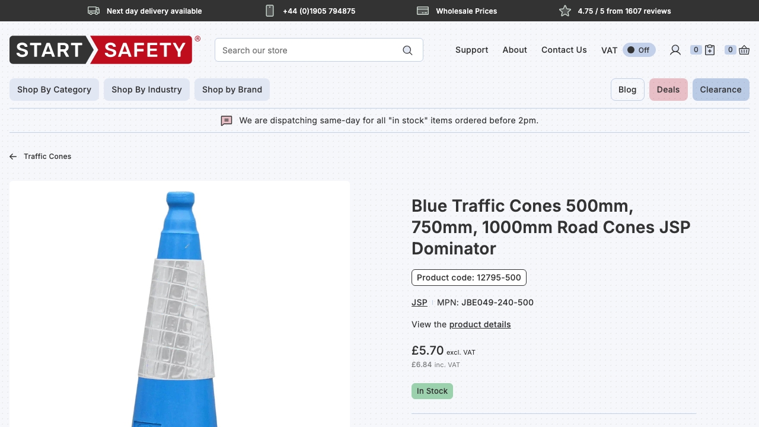759x427 pixels.
Task: Toggle the VAT switch on
Action: pyautogui.click(x=639, y=50)
